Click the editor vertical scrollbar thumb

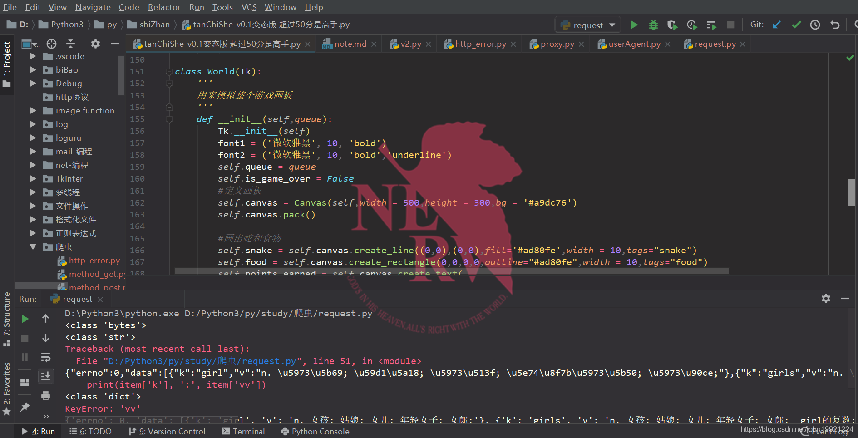pos(852,192)
